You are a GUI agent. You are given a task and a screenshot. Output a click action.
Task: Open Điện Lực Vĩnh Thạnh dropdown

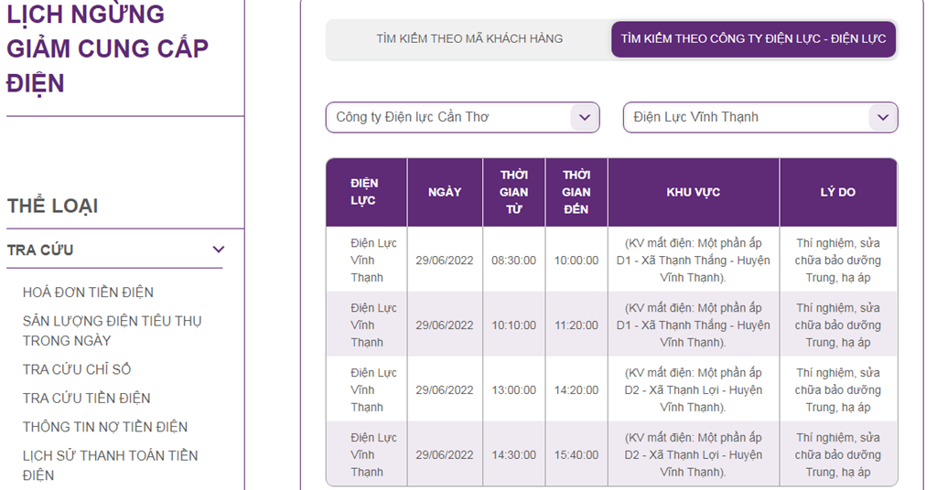(759, 117)
